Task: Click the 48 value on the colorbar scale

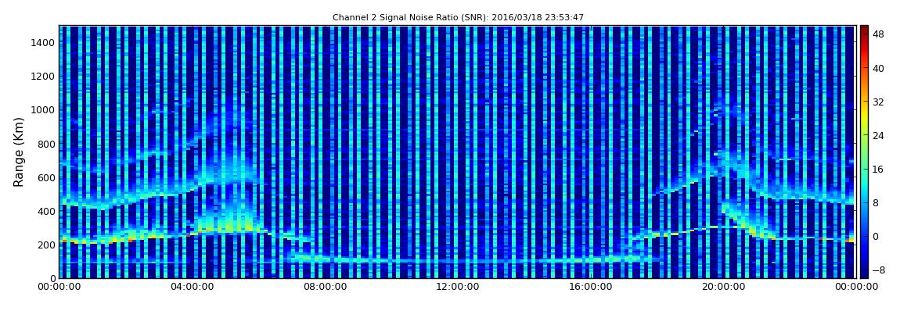Action: pos(878,35)
